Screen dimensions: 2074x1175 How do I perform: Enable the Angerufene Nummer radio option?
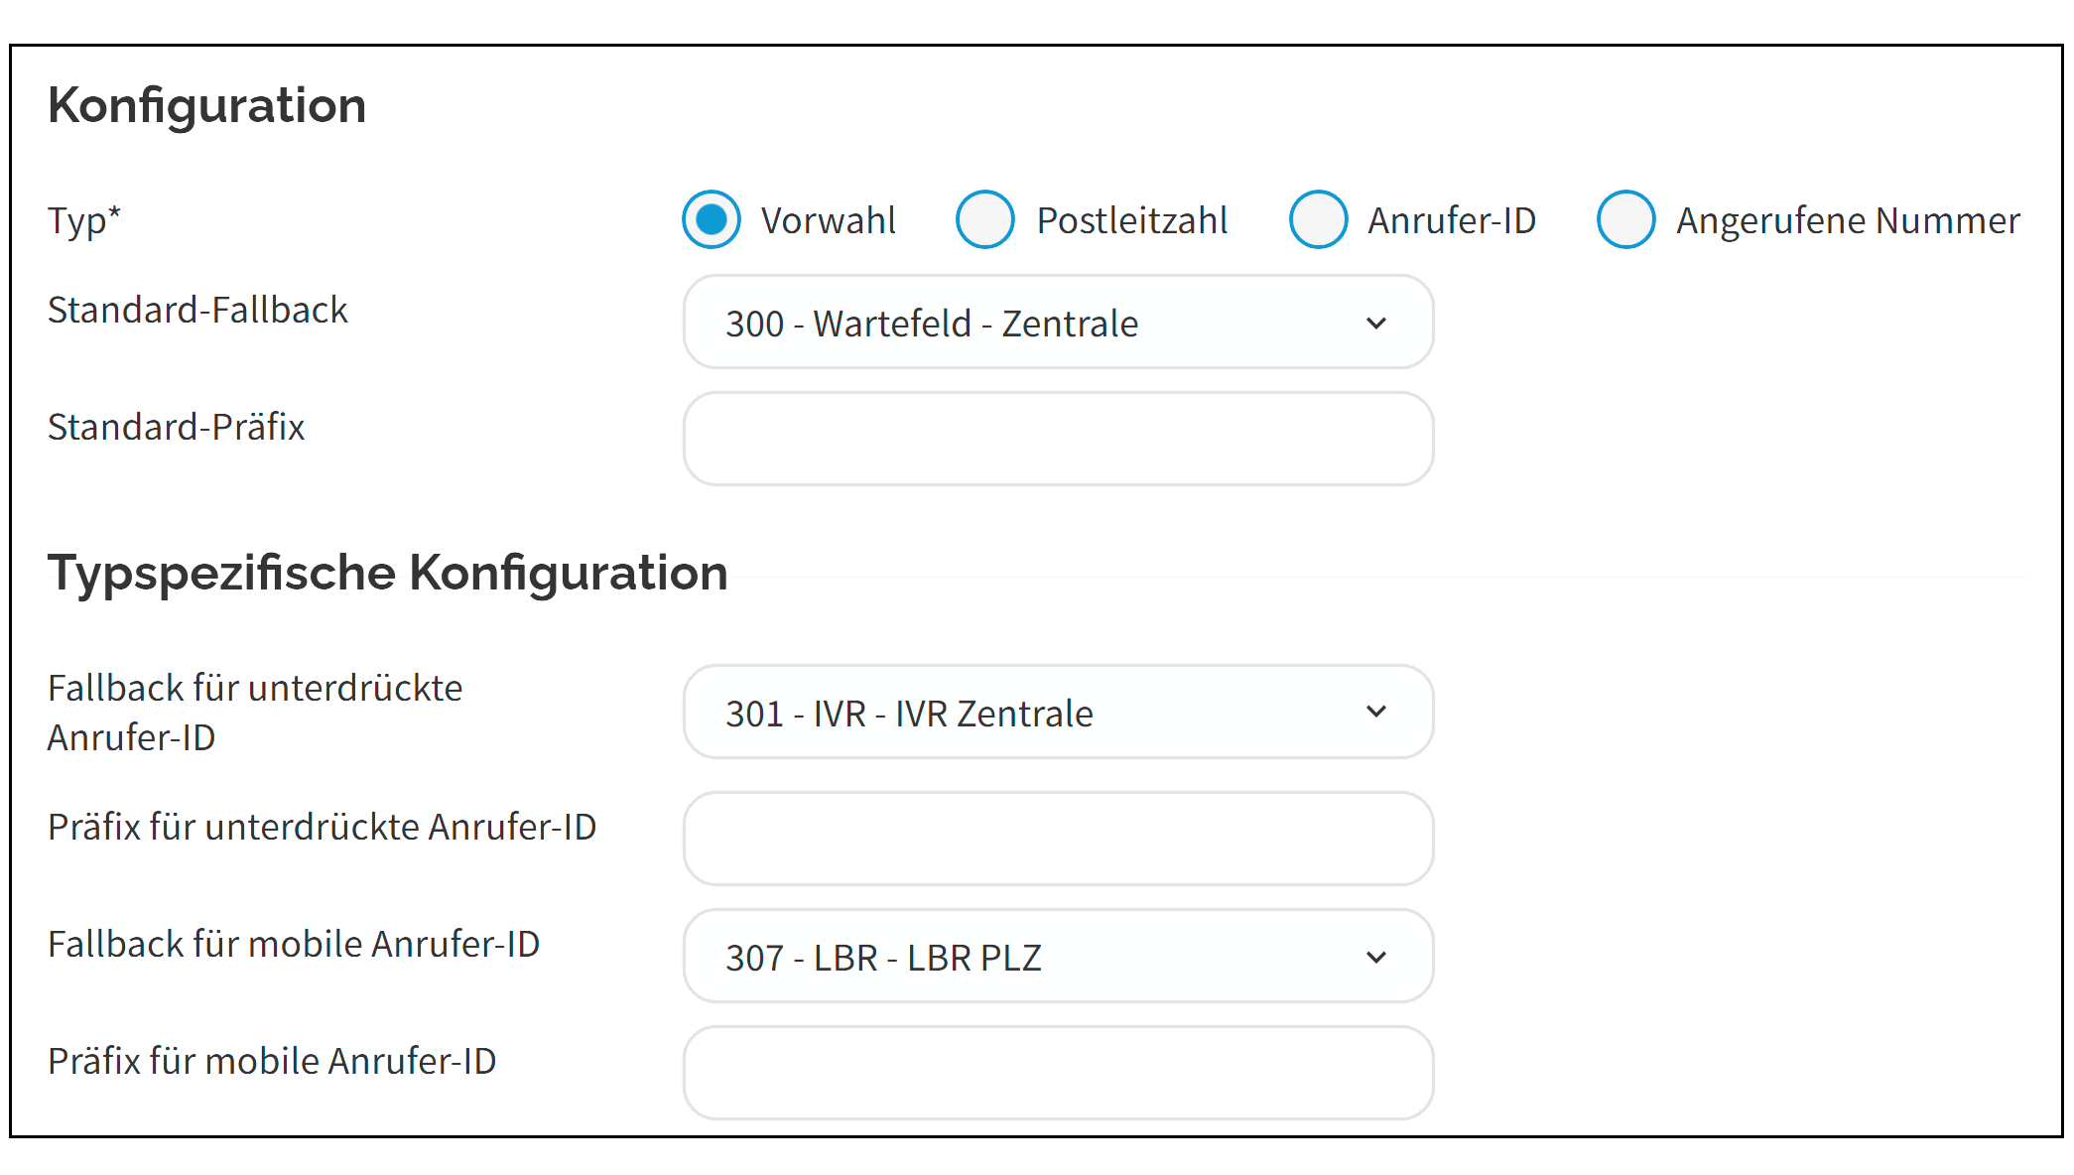[1625, 219]
